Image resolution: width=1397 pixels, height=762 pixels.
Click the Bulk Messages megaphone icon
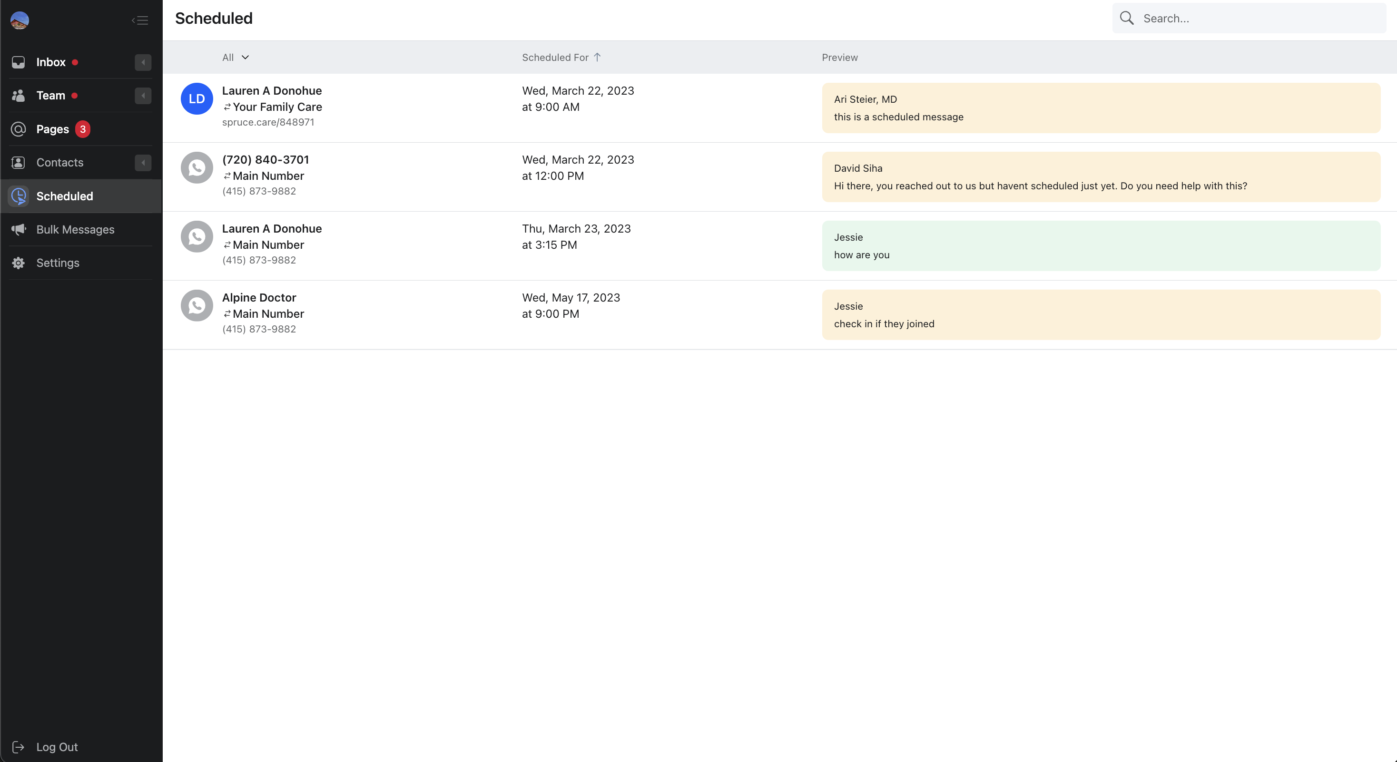tap(19, 229)
